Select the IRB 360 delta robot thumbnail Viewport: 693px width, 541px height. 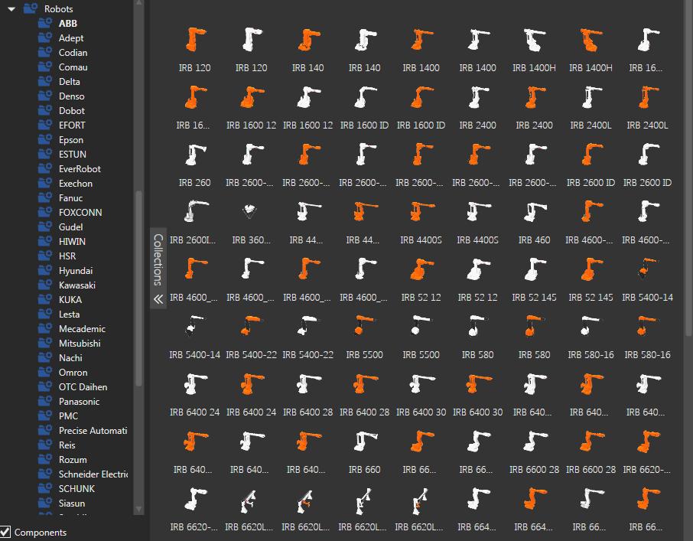click(x=249, y=211)
